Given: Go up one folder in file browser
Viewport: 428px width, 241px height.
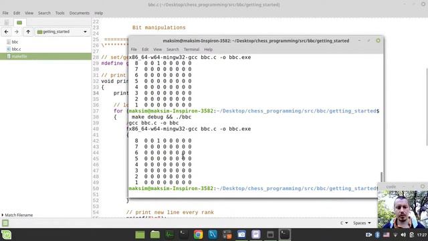Looking at the screenshot, I should pyautogui.click(x=28, y=31).
